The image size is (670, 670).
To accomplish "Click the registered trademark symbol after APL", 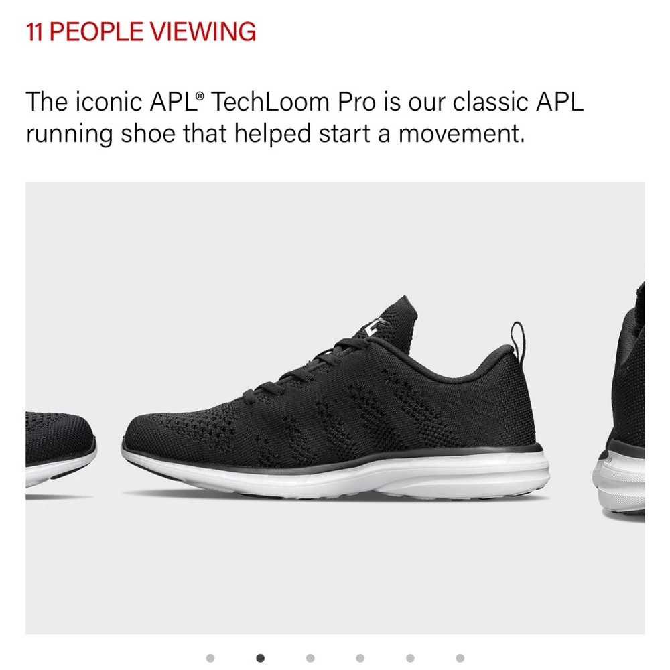I will pyautogui.click(x=200, y=96).
